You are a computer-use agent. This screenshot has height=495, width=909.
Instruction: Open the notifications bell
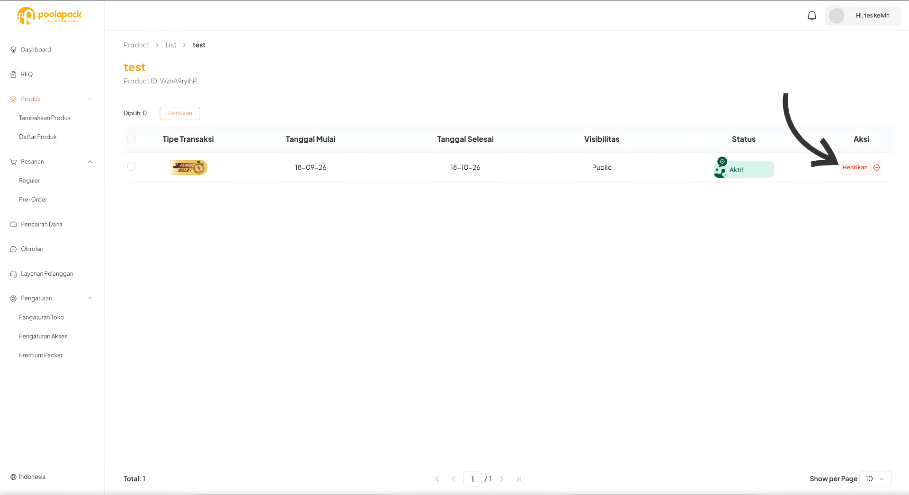click(811, 16)
